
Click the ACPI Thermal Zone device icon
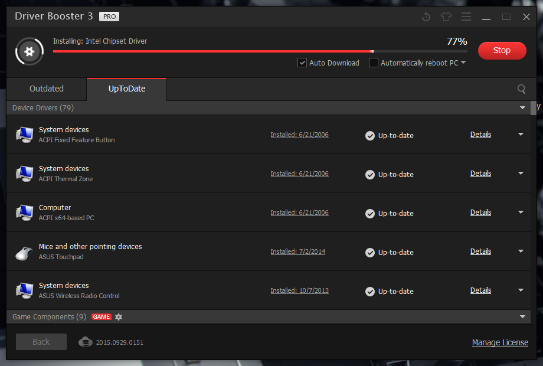click(x=24, y=174)
